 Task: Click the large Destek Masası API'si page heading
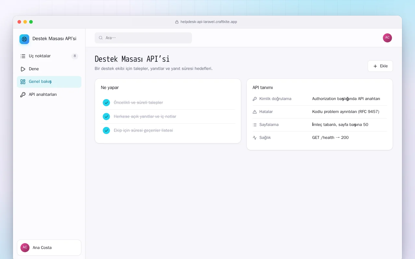tap(132, 59)
